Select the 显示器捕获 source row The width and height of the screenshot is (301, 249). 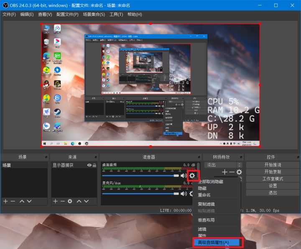tap(74, 165)
